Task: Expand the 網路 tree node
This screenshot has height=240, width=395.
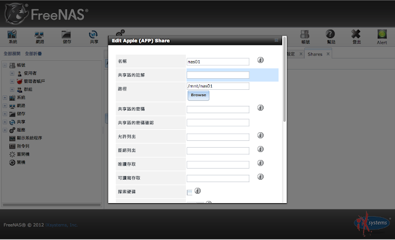Action: [4, 106]
